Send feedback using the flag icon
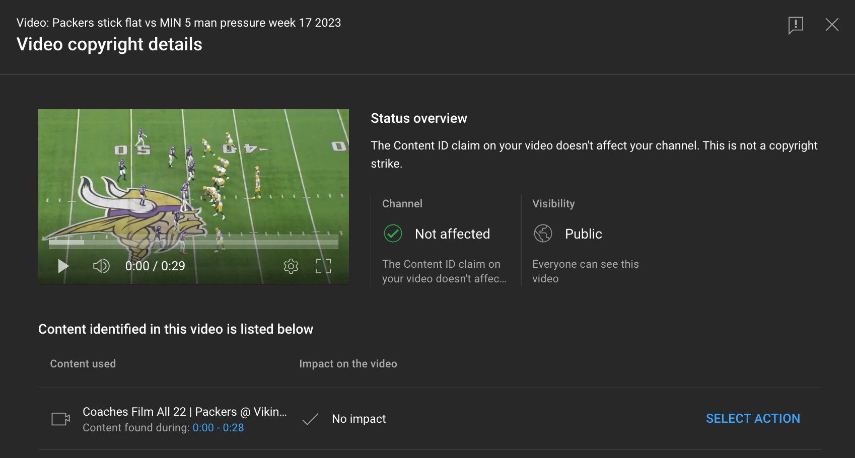The height and width of the screenshot is (458, 855). click(x=796, y=25)
